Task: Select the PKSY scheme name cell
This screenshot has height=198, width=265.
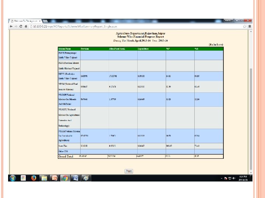Action: click(x=69, y=66)
